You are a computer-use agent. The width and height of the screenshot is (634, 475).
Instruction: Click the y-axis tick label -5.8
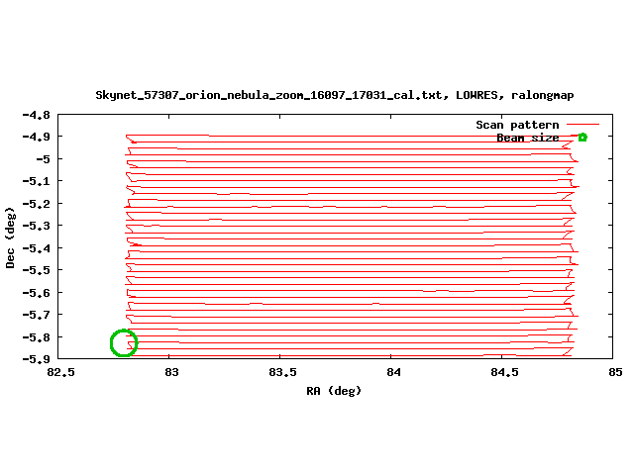click(x=36, y=337)
